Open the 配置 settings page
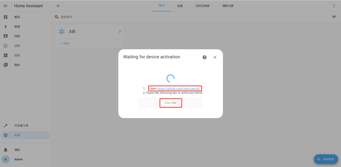 tap(17, 135)
